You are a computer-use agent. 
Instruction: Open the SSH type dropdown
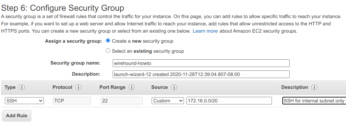(x=24, y=101)
